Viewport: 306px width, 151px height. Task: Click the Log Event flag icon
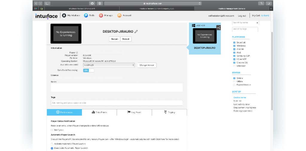(129, 112)
